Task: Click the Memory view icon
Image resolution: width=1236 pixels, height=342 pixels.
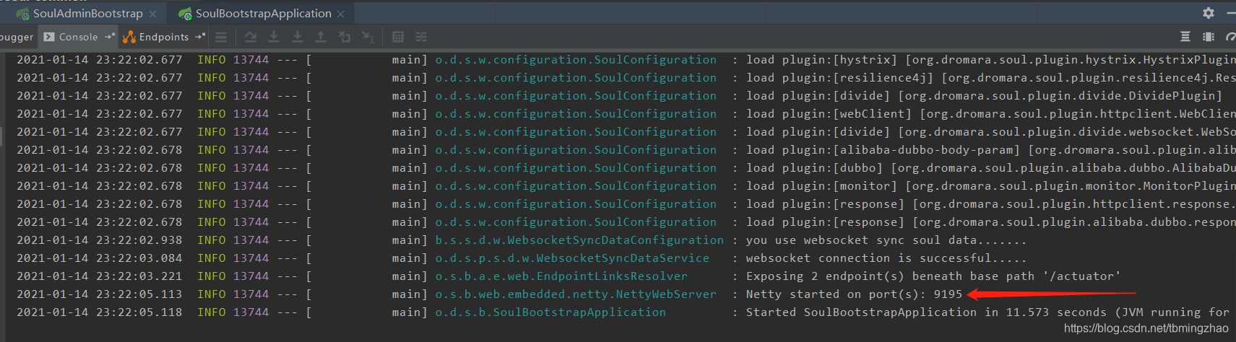Action: (1209, 37)
